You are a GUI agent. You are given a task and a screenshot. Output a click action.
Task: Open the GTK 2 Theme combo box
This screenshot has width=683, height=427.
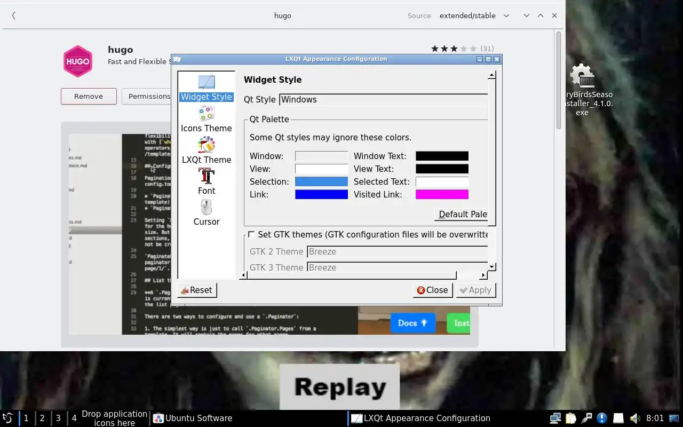[x=398, y=252]
